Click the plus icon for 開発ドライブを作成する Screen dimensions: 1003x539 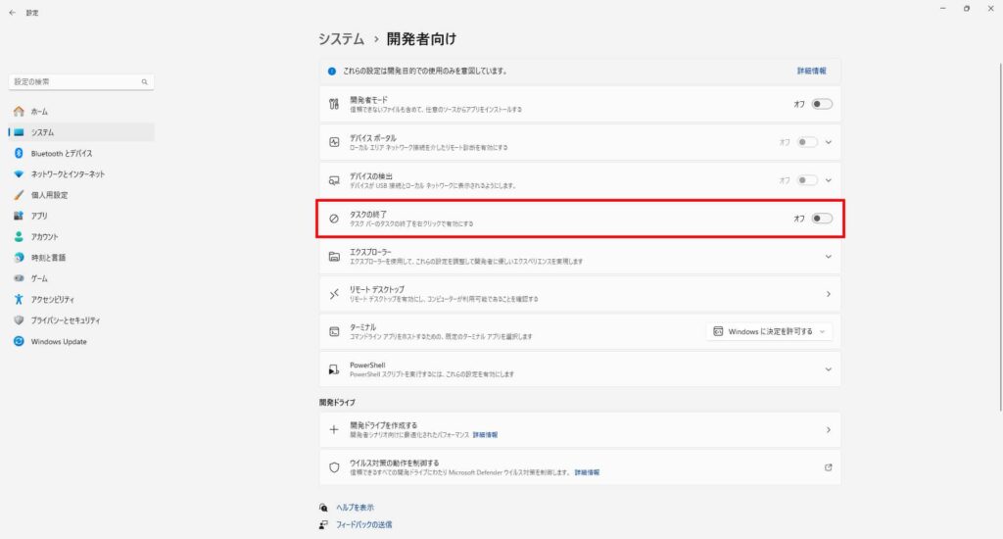[x=334, y=429]
